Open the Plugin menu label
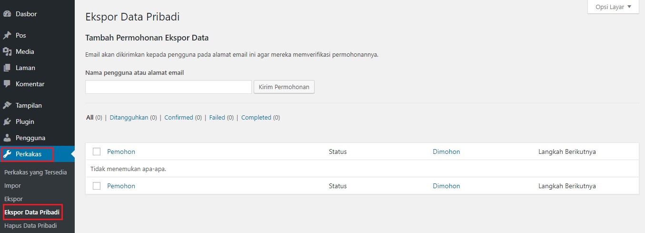Screen dimensions: 645x233 pyautogui.click(x=25, y=122)
